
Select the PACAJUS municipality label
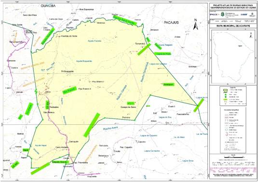point(171,22)
